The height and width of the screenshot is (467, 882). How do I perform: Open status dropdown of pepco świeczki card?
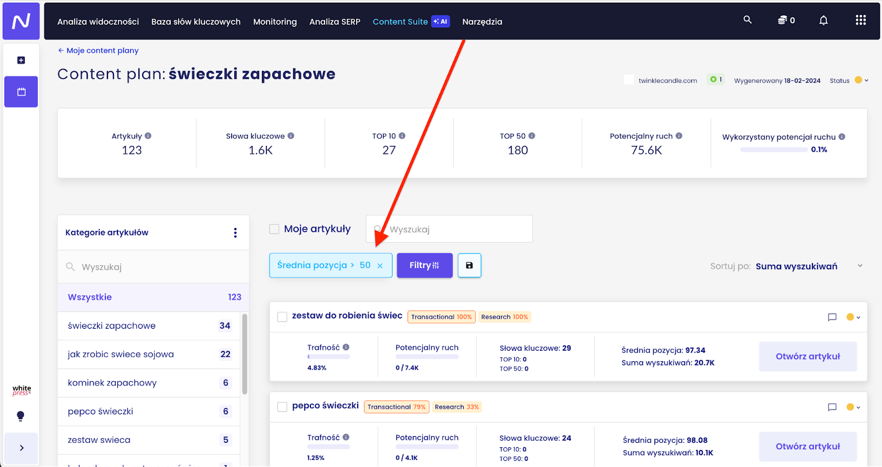click(853, 407)
